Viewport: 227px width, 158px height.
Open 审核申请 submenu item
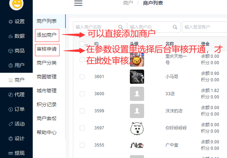pos(47,49)
